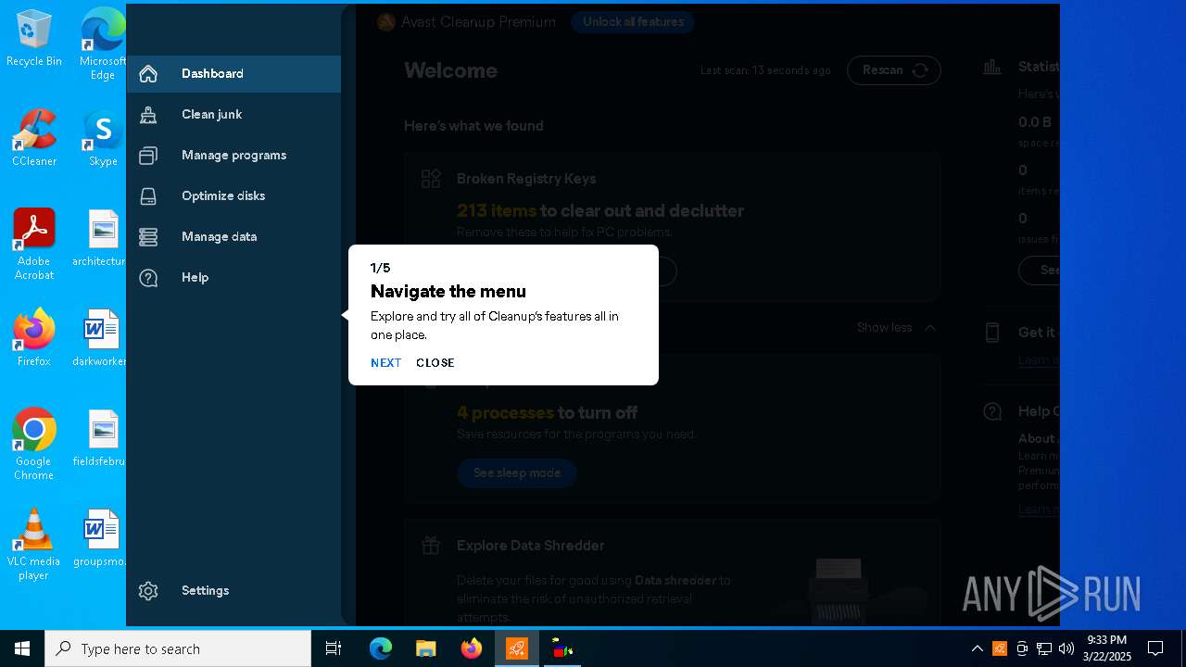The width and height of the screenshot is (1186, 667).
Task: Click the See sleep mode button
Action: (517, 473)
